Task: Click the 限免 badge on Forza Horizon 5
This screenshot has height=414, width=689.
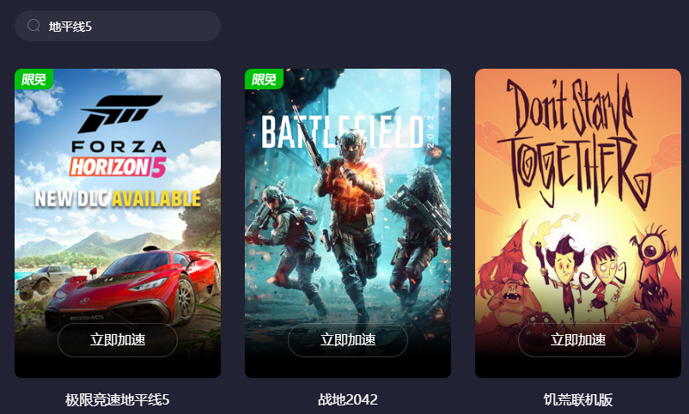Action: pos(34,79)
